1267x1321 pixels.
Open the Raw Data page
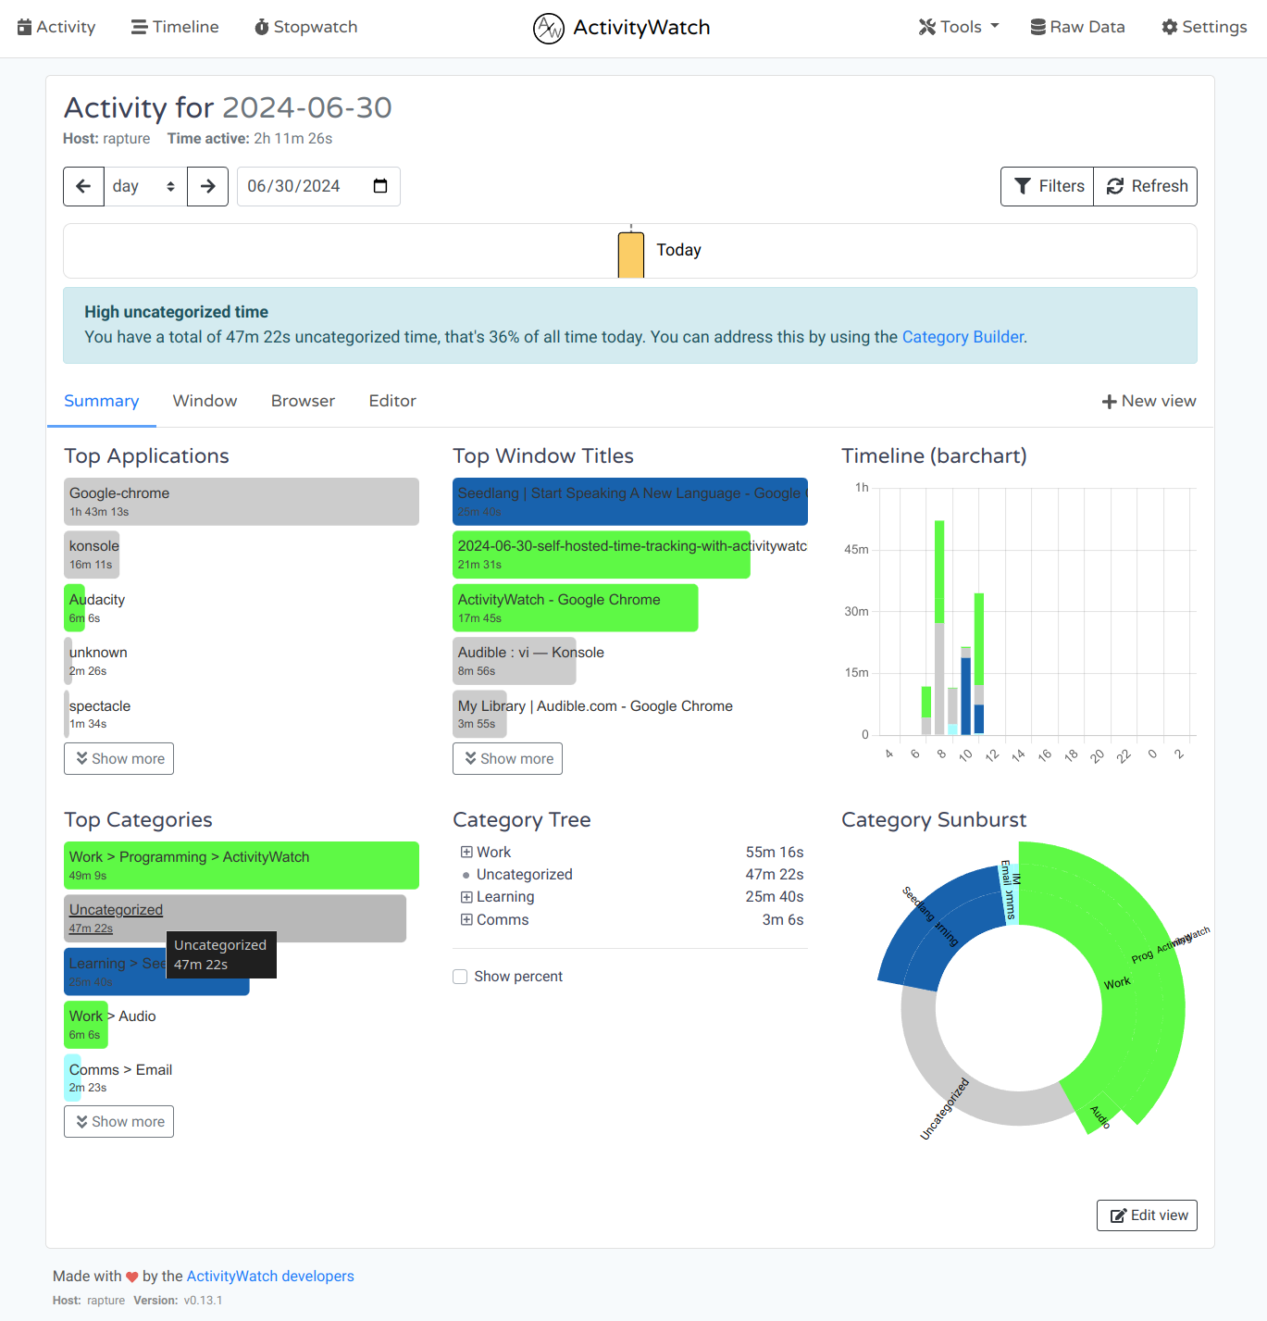pos(1077,27)
